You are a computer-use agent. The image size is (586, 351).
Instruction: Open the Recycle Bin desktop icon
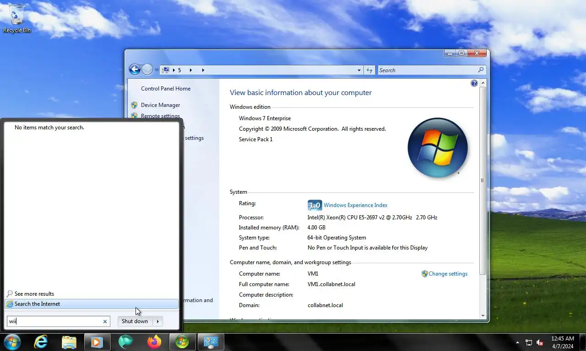(x=17, y=18)
